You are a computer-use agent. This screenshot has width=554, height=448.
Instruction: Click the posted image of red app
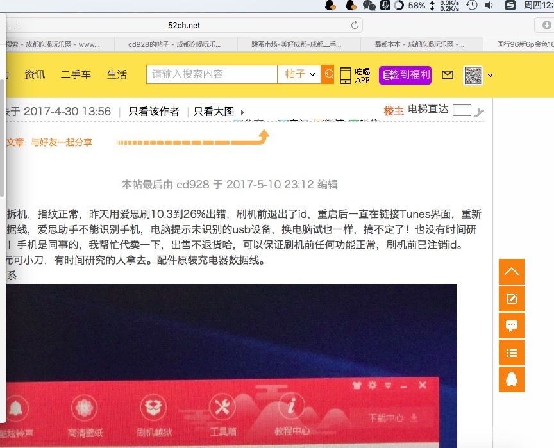coord(231,366)
